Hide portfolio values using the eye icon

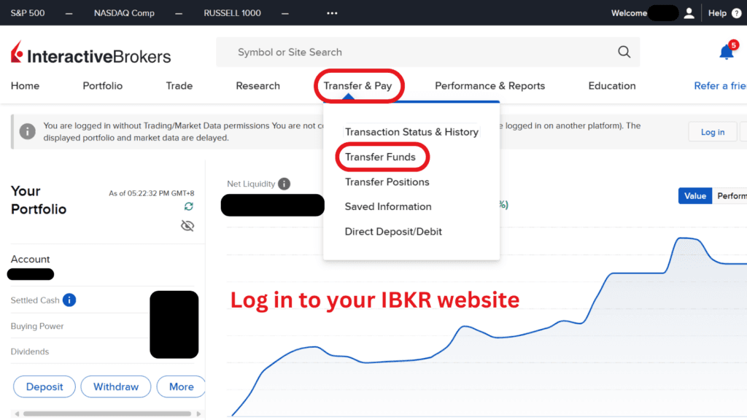(187, 225)
